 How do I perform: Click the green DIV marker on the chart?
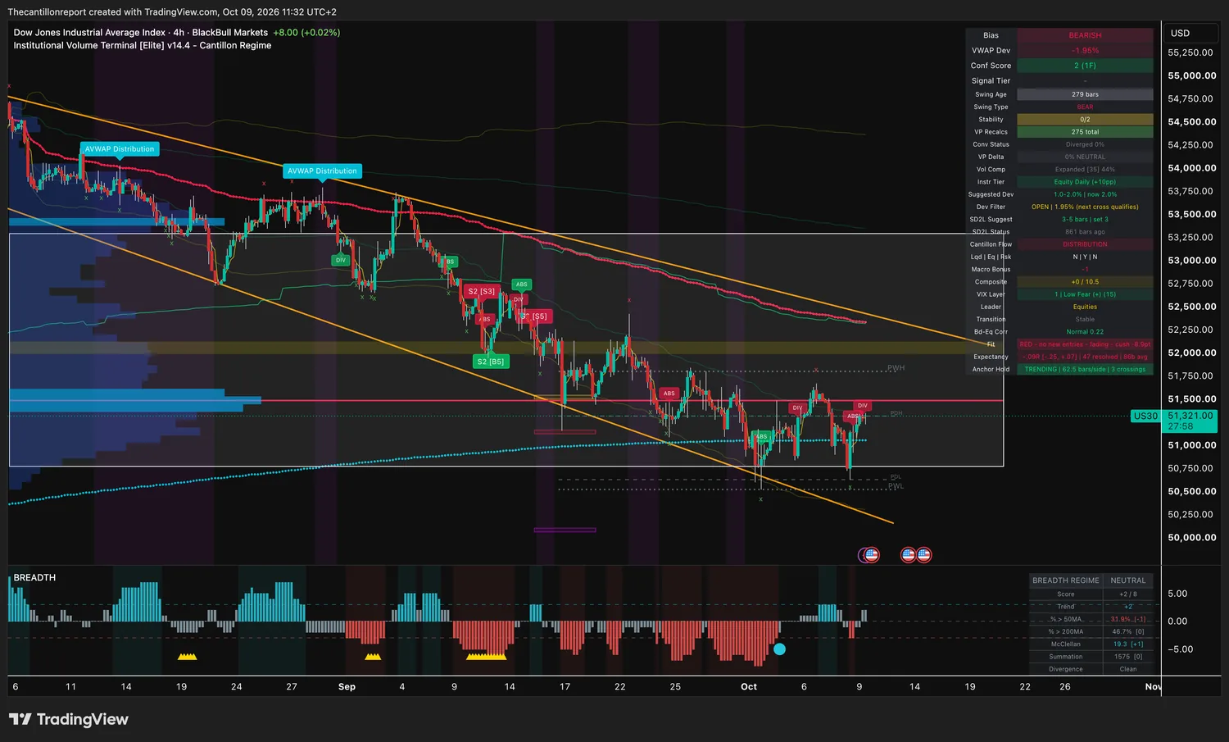point(341,260)
